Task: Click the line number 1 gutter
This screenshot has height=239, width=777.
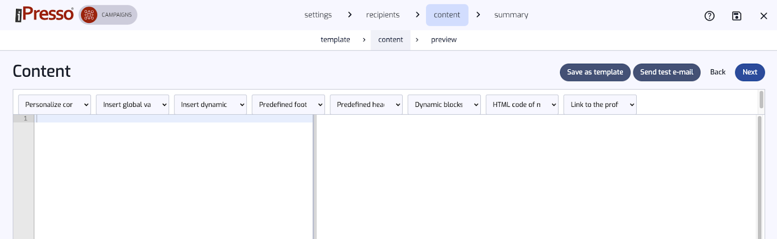Action: [x=23, y=119]
